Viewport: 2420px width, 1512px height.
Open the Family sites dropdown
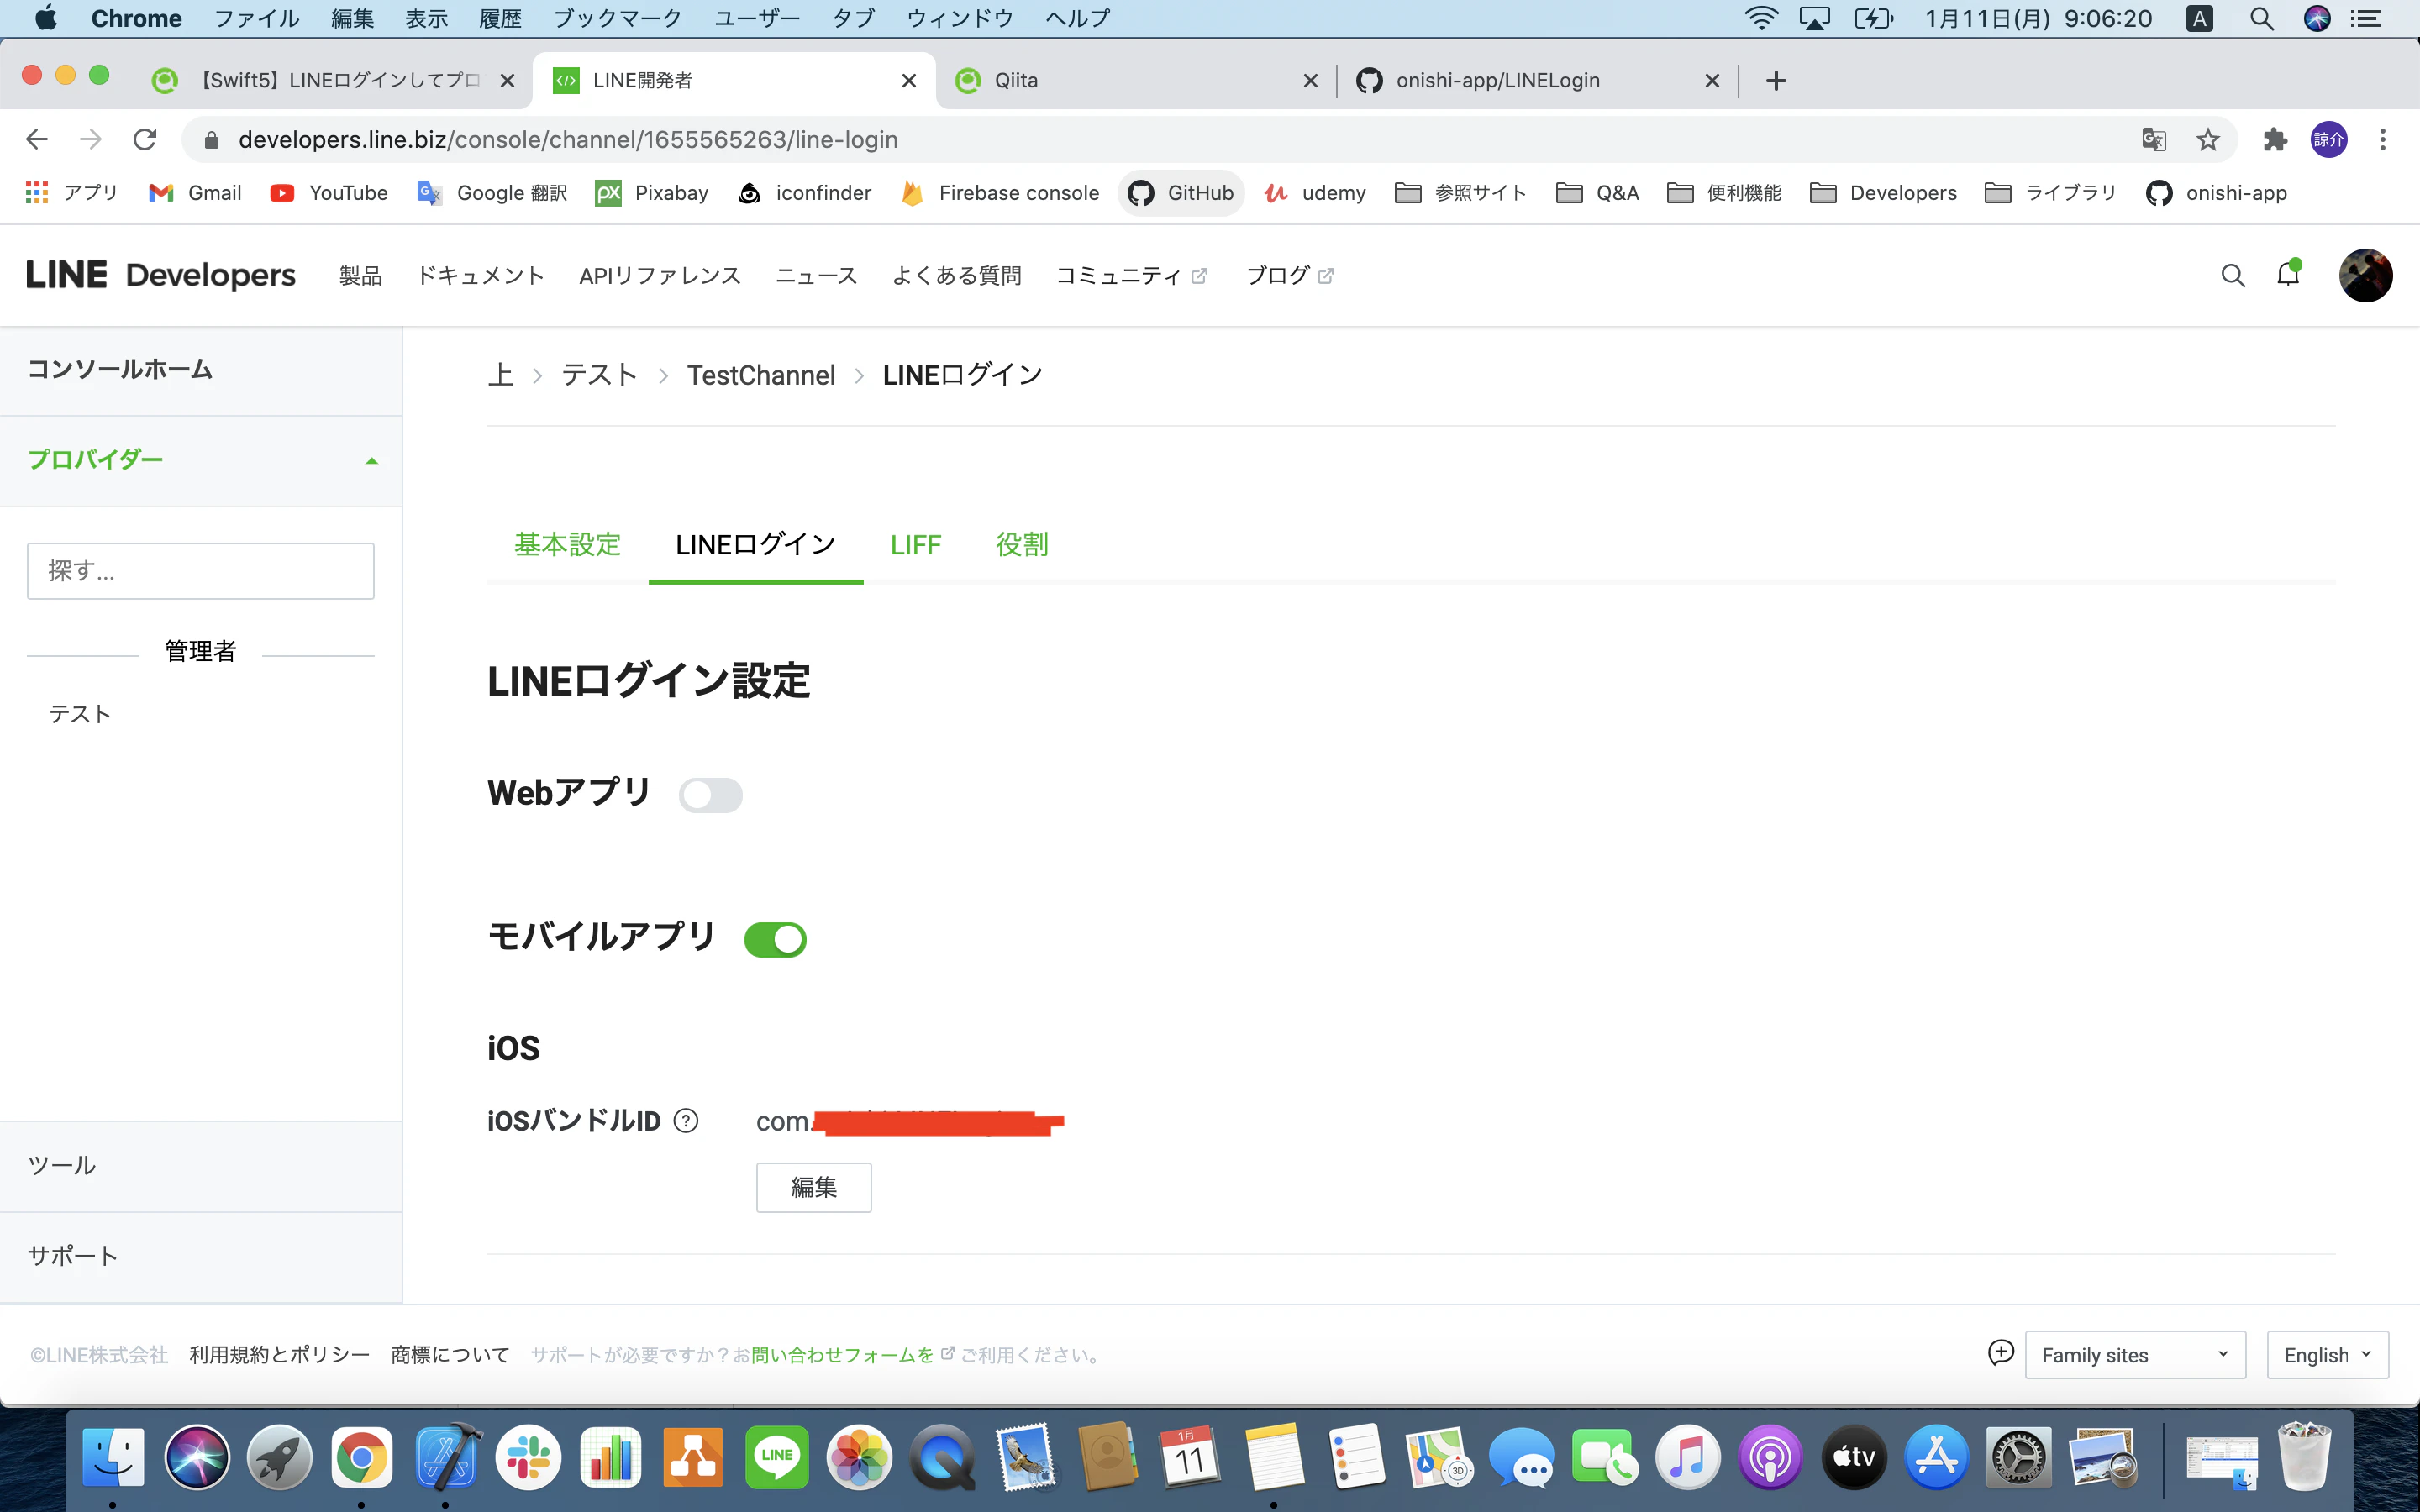(2135, 1354)
